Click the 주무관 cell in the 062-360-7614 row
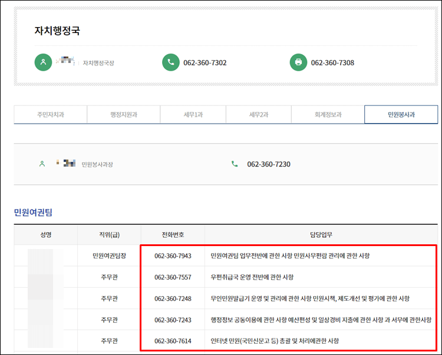The height and width of the screenshot is (355, 442). [x=110, y=341]
